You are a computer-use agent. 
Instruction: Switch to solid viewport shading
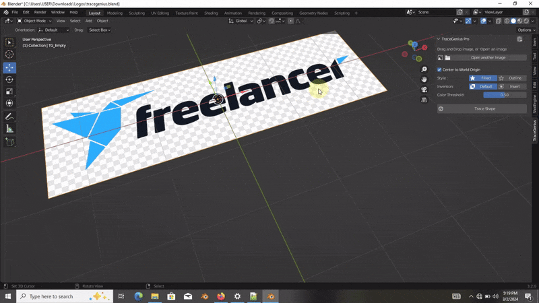[513, 21]
